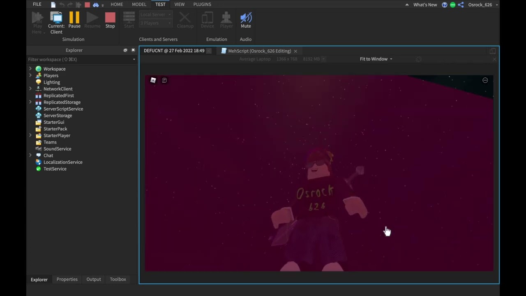Undock the Explorer panel
This screenshot has width=526, height=296.
pyautogui.click(x=125, y=50)
